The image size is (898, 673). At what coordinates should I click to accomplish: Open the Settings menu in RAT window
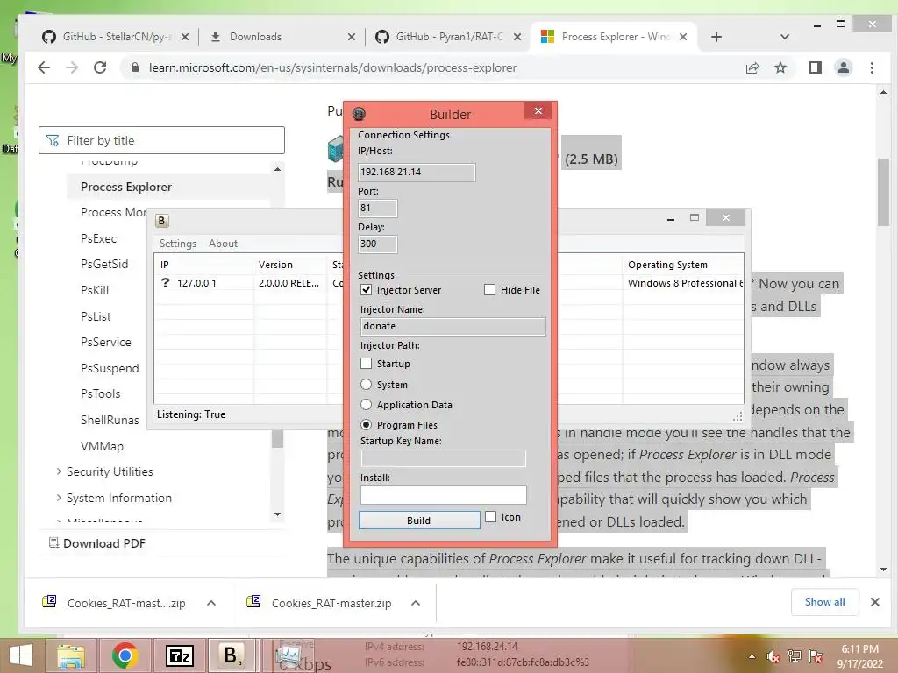(177, 244)
